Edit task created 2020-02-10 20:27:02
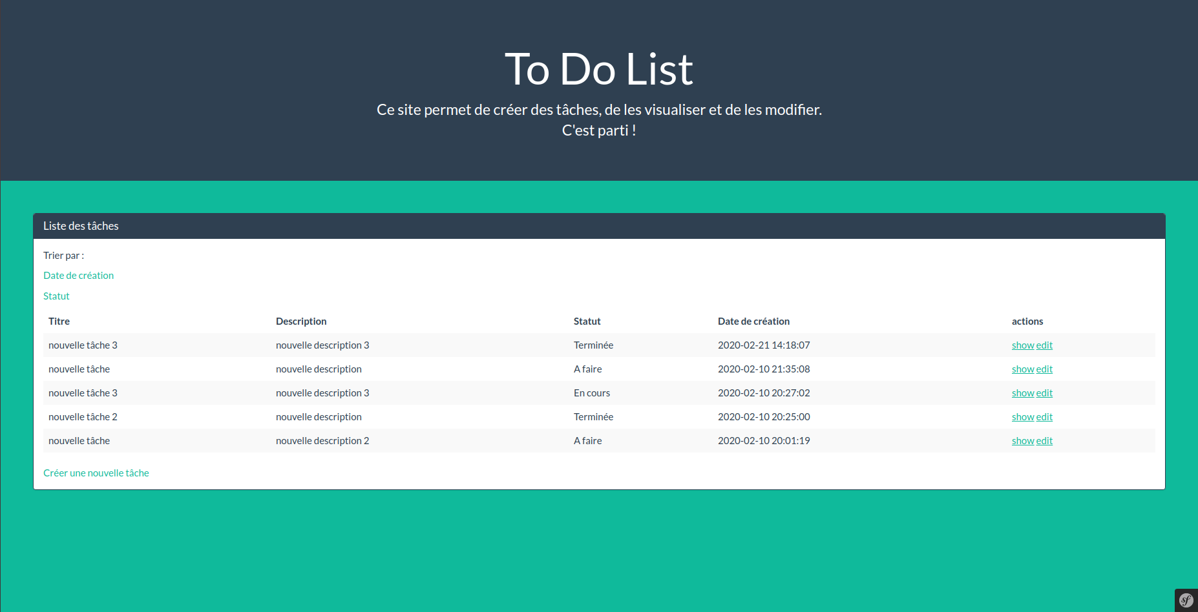 [x=1044, y=393]
